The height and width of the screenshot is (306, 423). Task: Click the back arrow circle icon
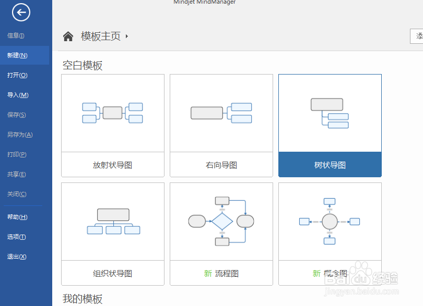click(x=21, y=12)
